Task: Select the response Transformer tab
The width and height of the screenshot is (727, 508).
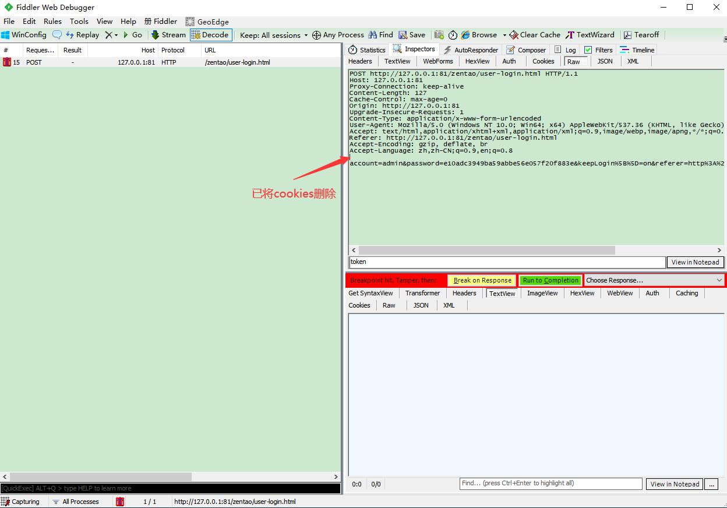Action: tap(422, 293)
